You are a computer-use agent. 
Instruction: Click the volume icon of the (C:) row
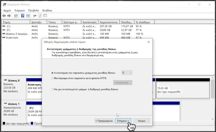pos(4,26)
